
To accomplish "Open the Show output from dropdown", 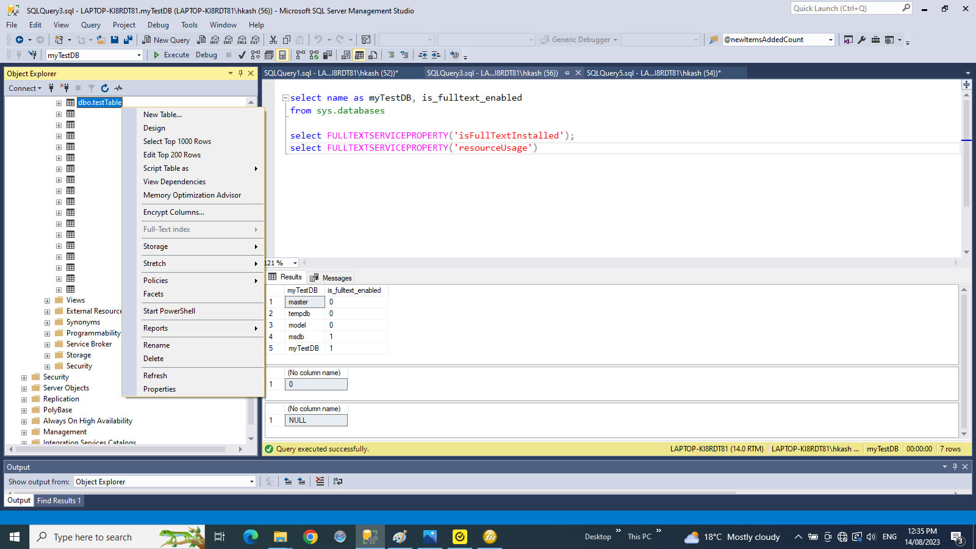I will pyautogui.click(x=251, y=482).
